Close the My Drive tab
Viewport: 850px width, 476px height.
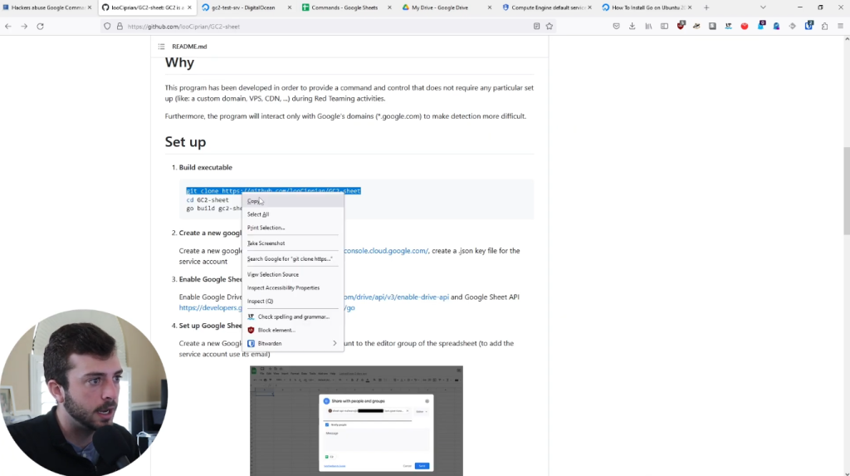[x=490, y=7]
